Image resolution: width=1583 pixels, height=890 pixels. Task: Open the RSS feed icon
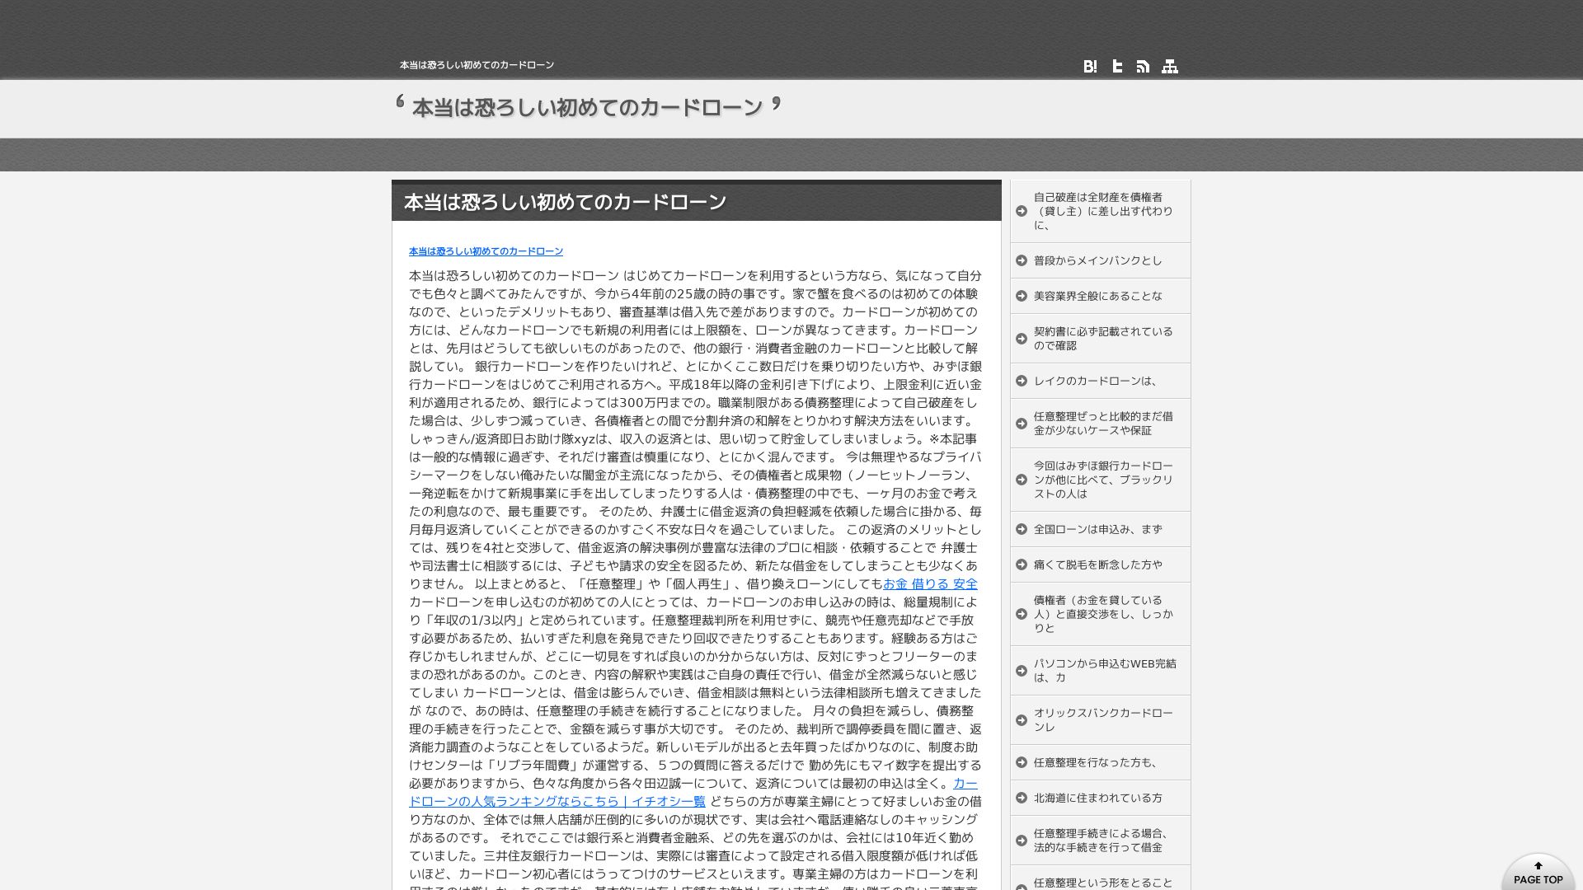tap(1143, 67)
